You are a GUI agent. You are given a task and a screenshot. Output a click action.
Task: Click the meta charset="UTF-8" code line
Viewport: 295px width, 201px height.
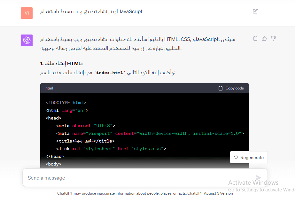[86, 126]
